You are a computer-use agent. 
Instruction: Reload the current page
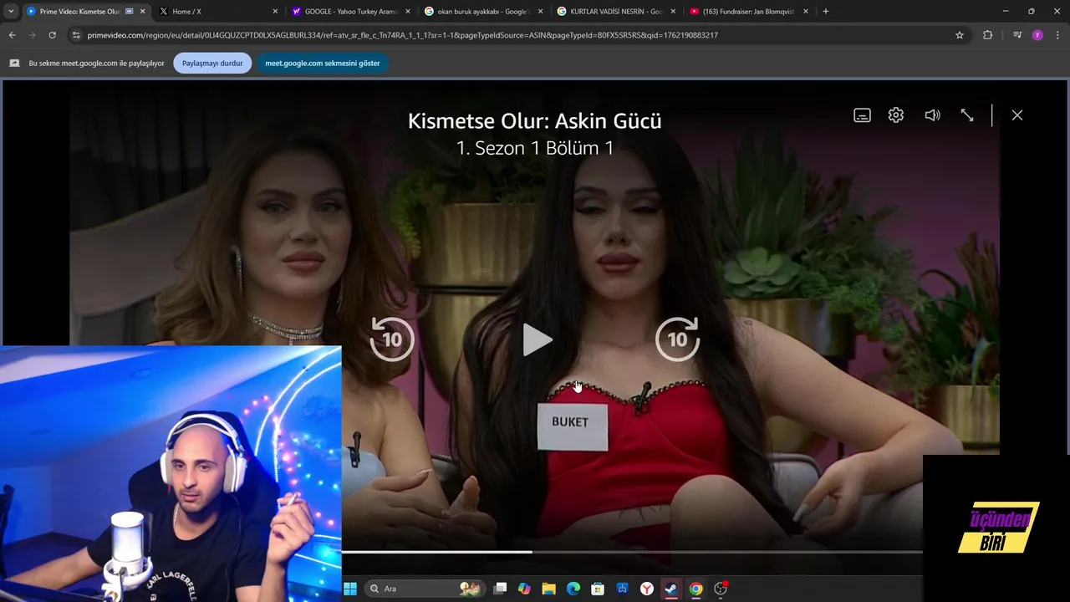click(52, 35)
